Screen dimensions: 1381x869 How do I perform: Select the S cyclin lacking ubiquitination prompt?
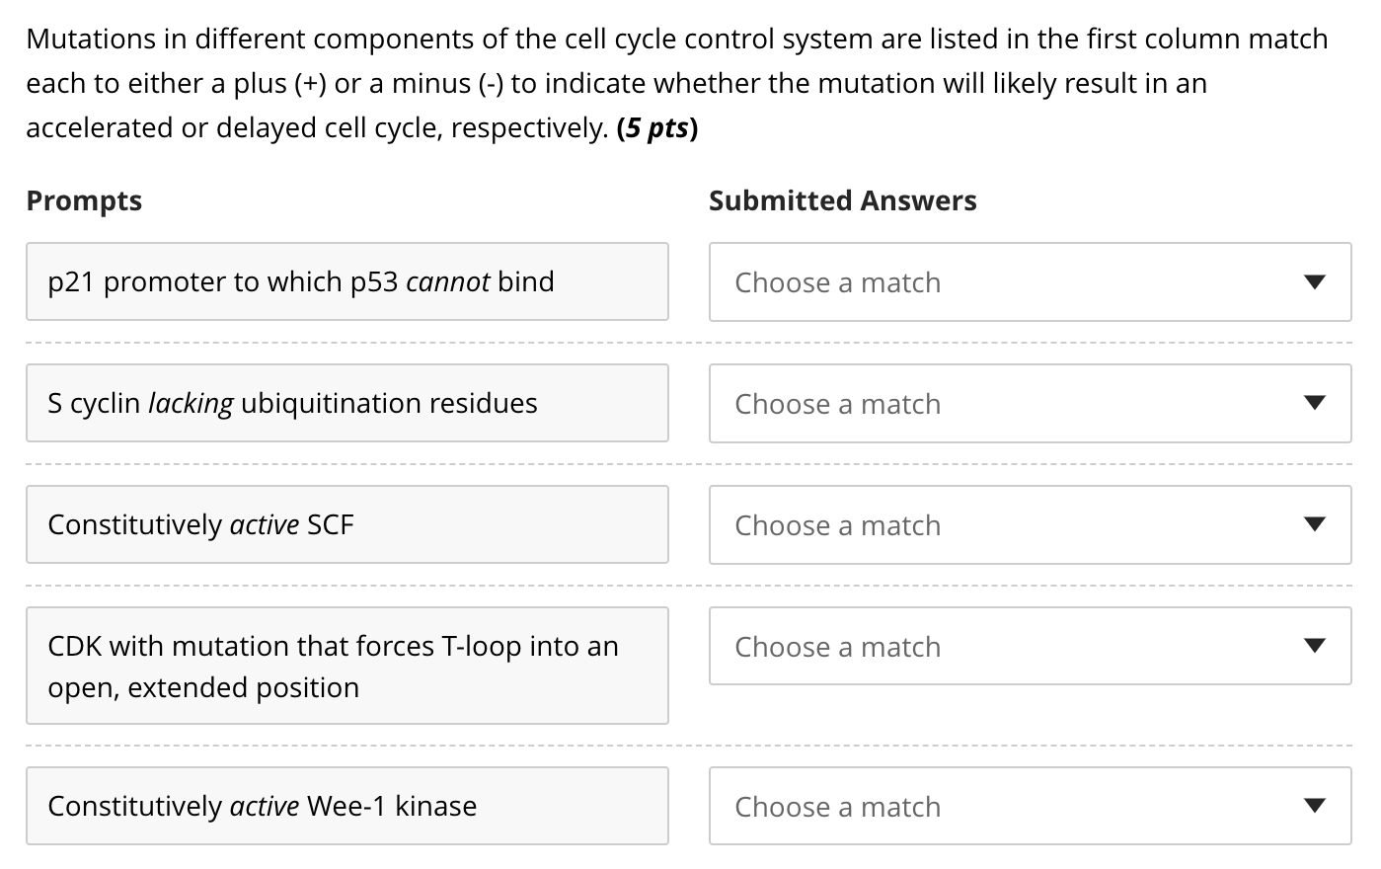(346, 404)
